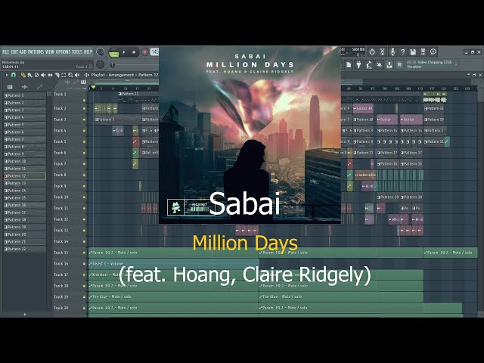Open the FILE menu
Screen dimensions: 484x363
[5, 52]
